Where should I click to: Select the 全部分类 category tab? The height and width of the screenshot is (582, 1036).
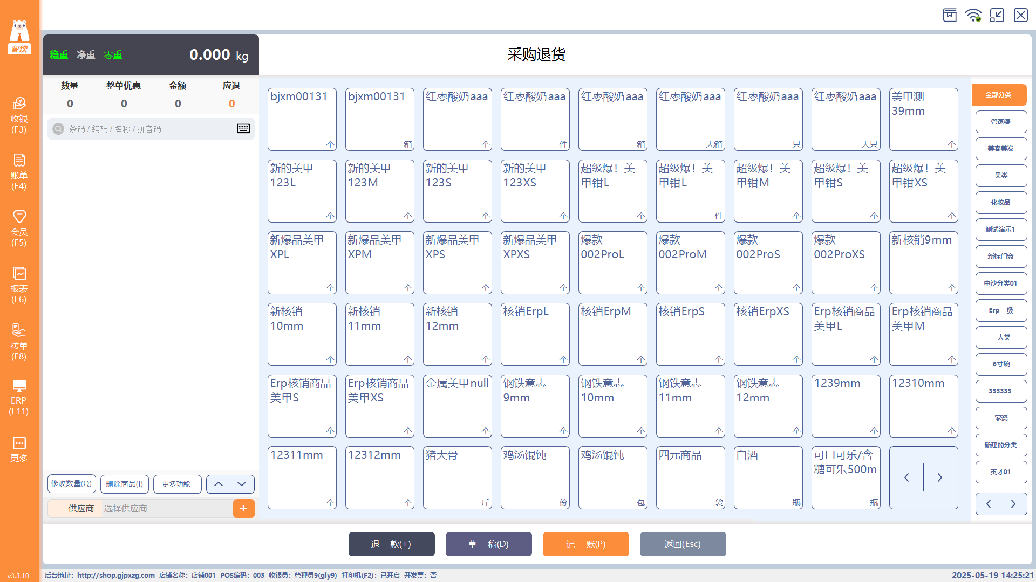(x=999, y=95)
